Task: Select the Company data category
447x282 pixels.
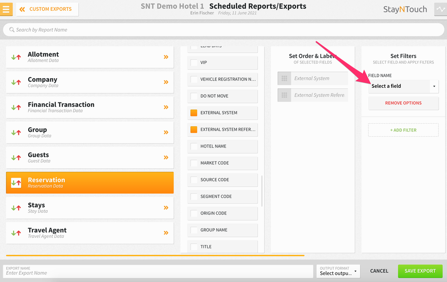Action: (90, 82)
